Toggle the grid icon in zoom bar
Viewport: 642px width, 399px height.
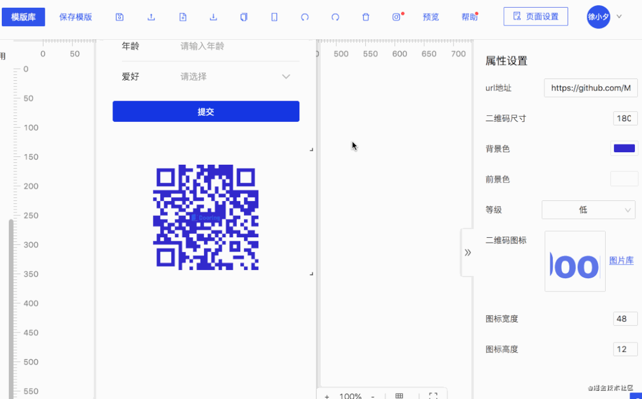(399, 395)
